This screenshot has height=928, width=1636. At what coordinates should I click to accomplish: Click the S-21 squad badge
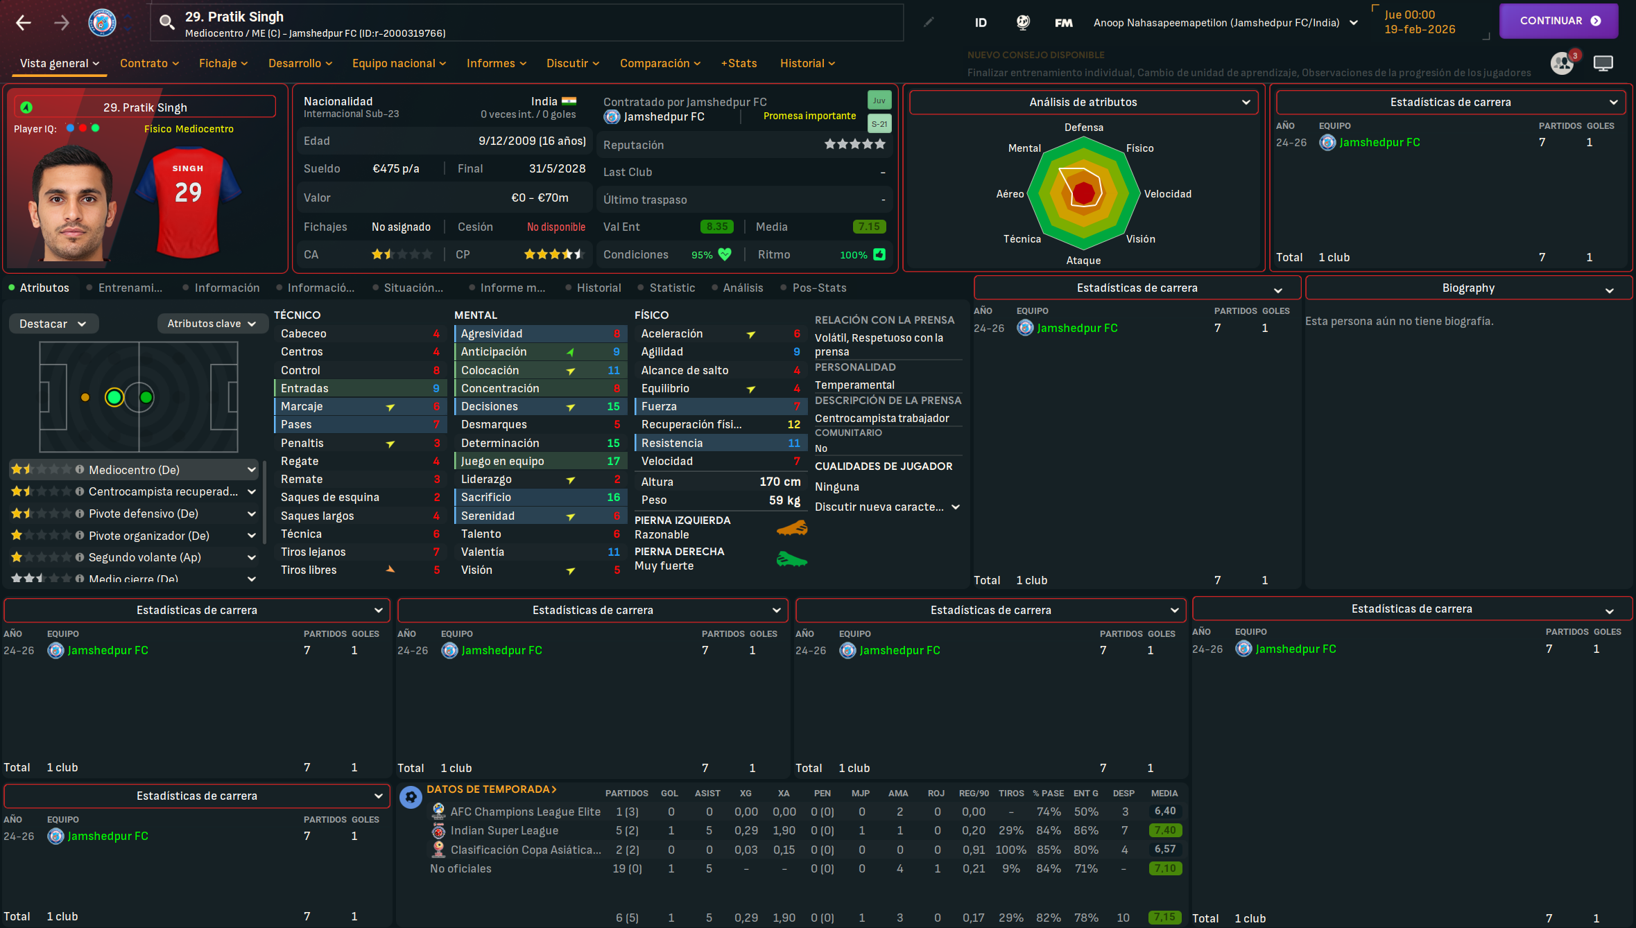point(879,123)
